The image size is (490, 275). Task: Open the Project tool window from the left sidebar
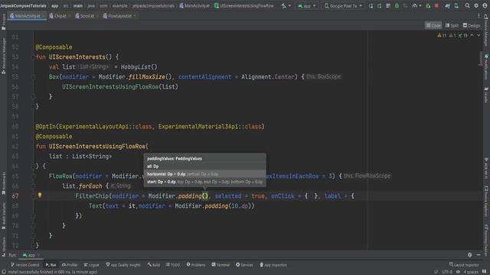coord(3,21)
